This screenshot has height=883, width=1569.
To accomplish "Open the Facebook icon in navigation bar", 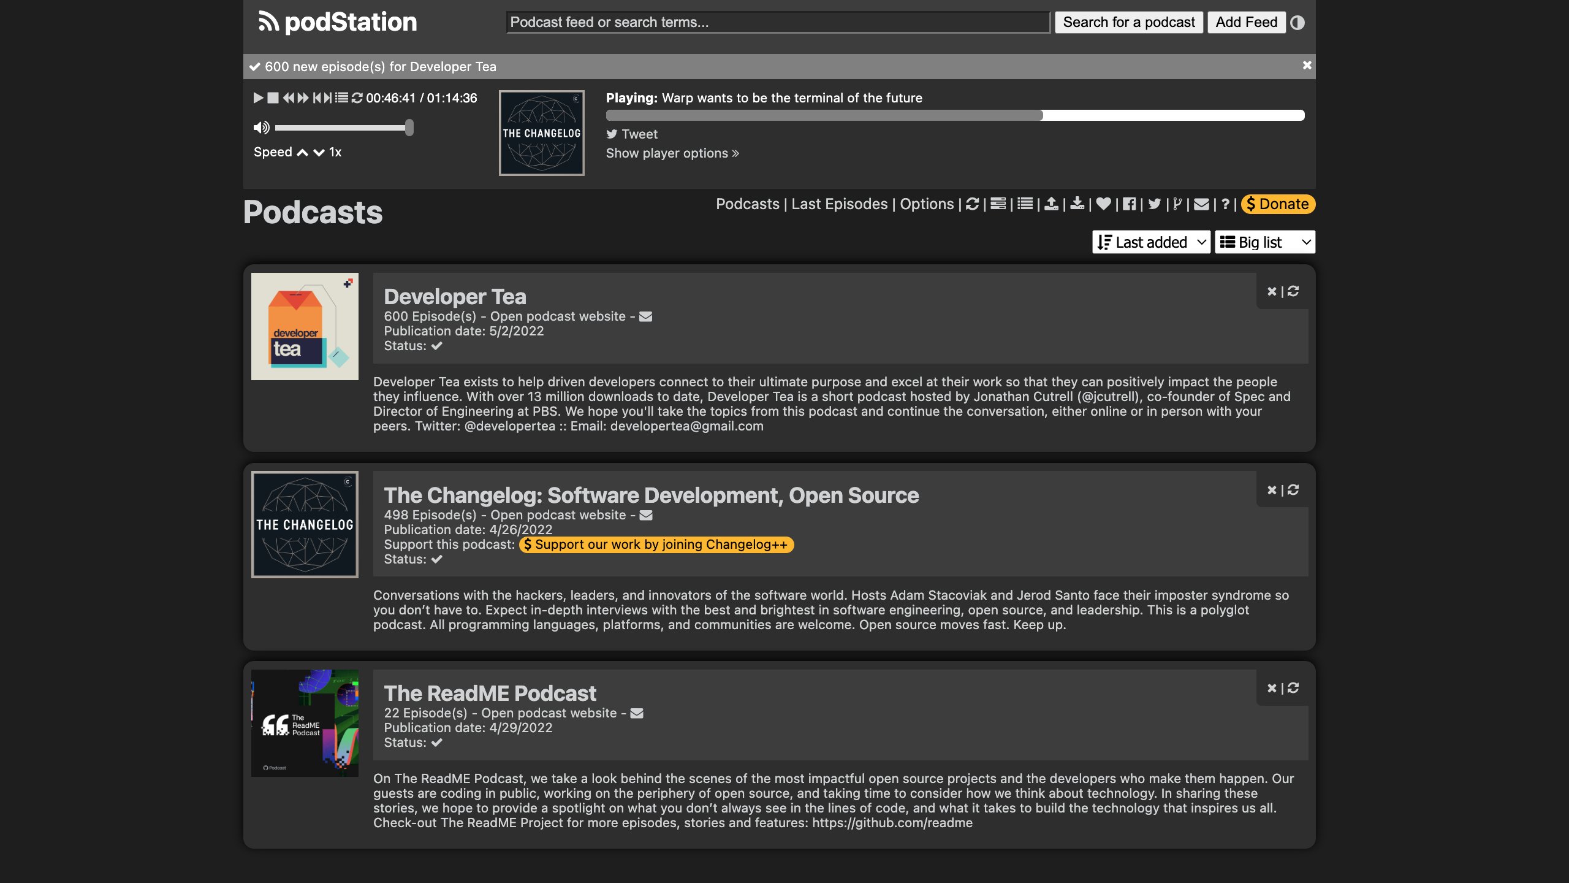I will pyautogui.click(x=1129, y=204).
